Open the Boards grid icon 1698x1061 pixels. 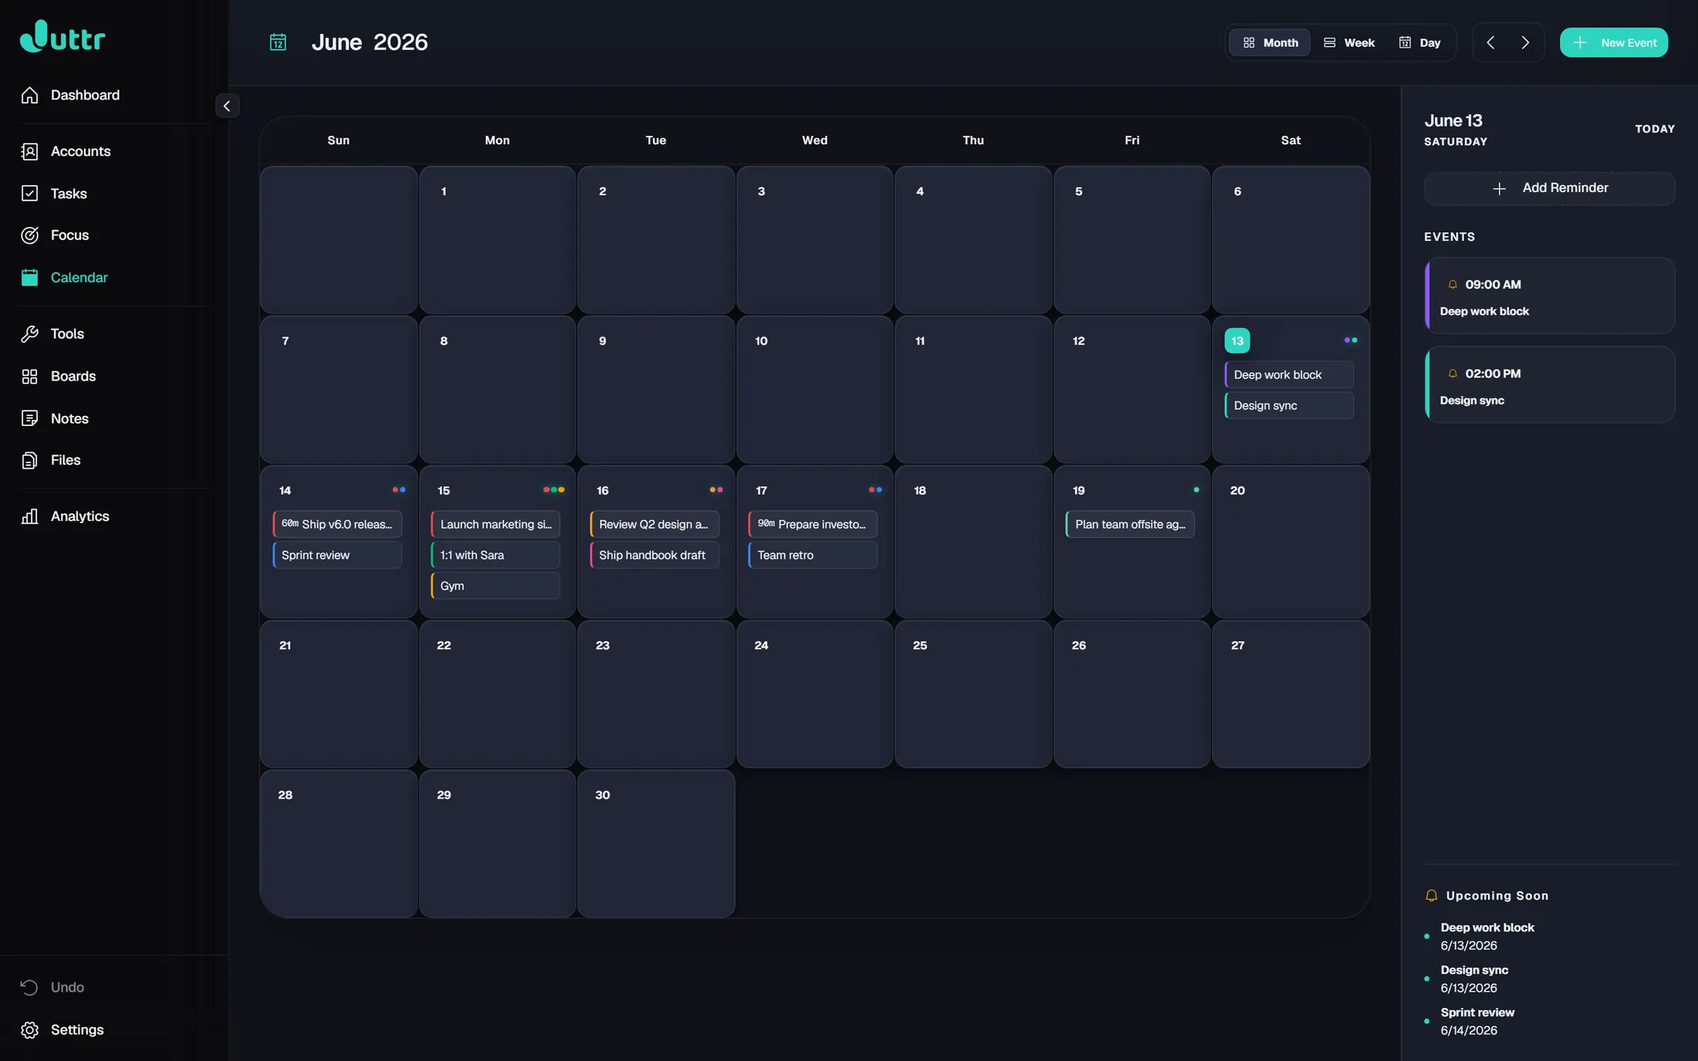tap(29, 377)
